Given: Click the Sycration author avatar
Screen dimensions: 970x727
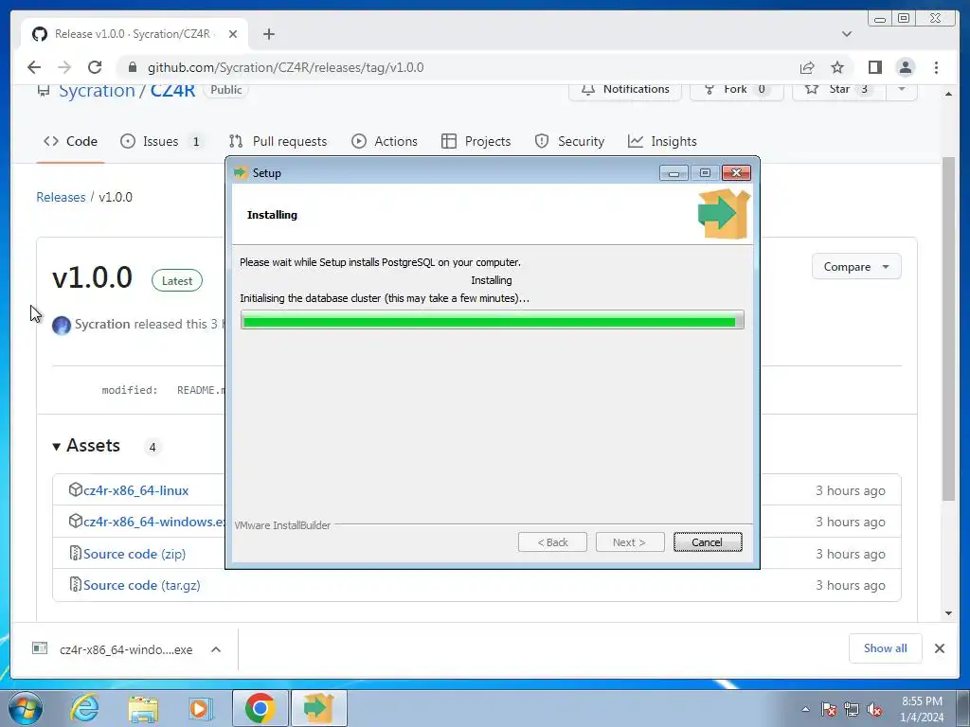Looking at the screenshot, I should (x=62, y=326).
